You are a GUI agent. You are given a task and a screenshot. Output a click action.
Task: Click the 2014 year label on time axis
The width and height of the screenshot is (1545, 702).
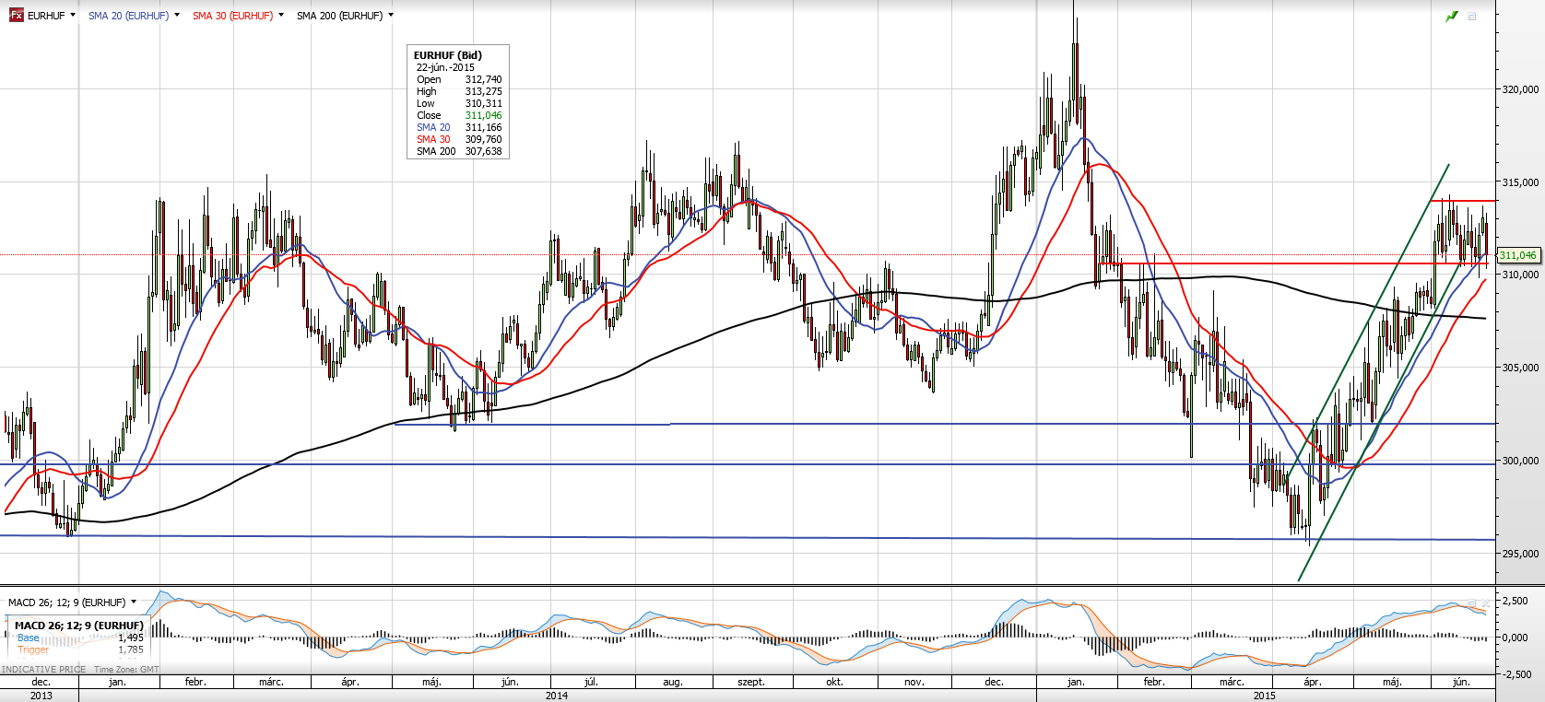pos(557,696)
